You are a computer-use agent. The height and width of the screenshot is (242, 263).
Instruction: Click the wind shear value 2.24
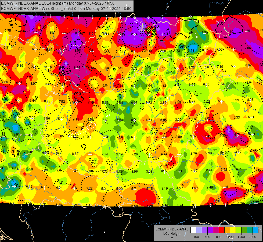pos(134,34)
